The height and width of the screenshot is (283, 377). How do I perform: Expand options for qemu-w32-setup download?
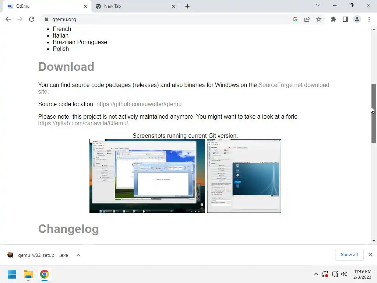click(x=78, y=255)
